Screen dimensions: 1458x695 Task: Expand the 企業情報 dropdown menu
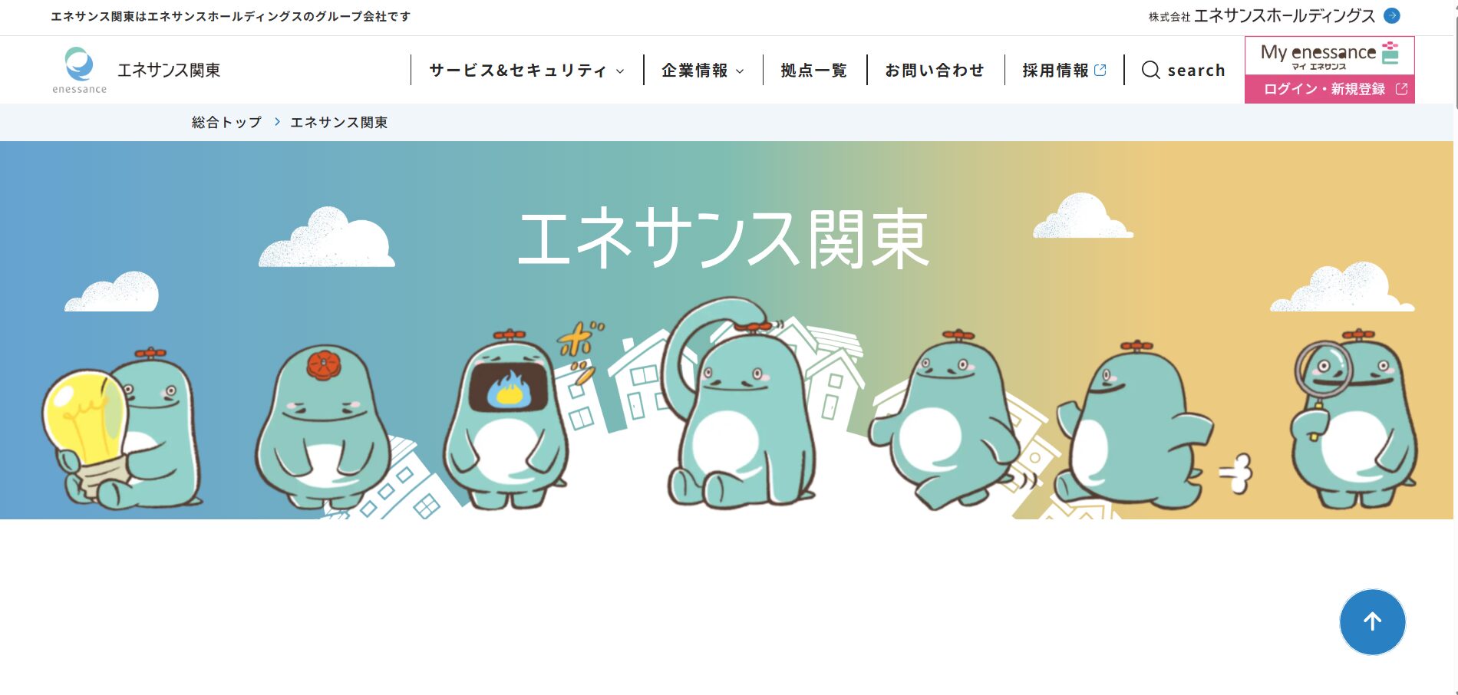point(703,71)
